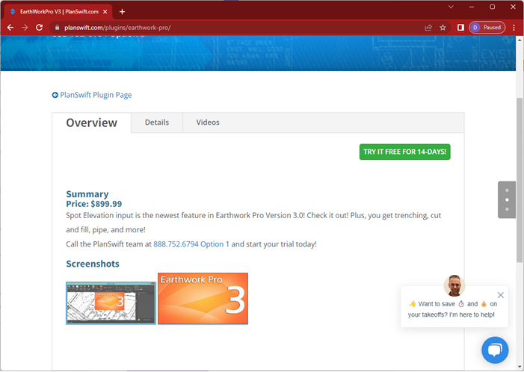Click the chat agent avatar photo
Image resolution: width=524 pixels, height=372 pixels.
454,285
